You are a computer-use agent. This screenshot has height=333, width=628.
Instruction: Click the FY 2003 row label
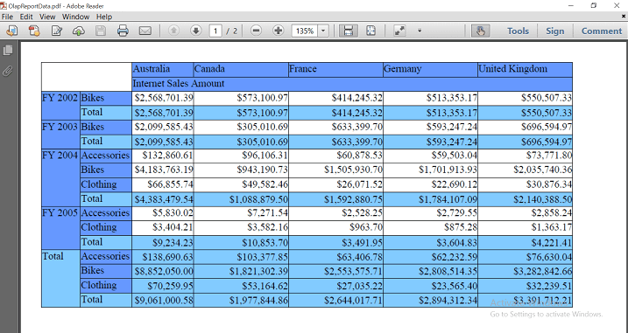point(60,135)
